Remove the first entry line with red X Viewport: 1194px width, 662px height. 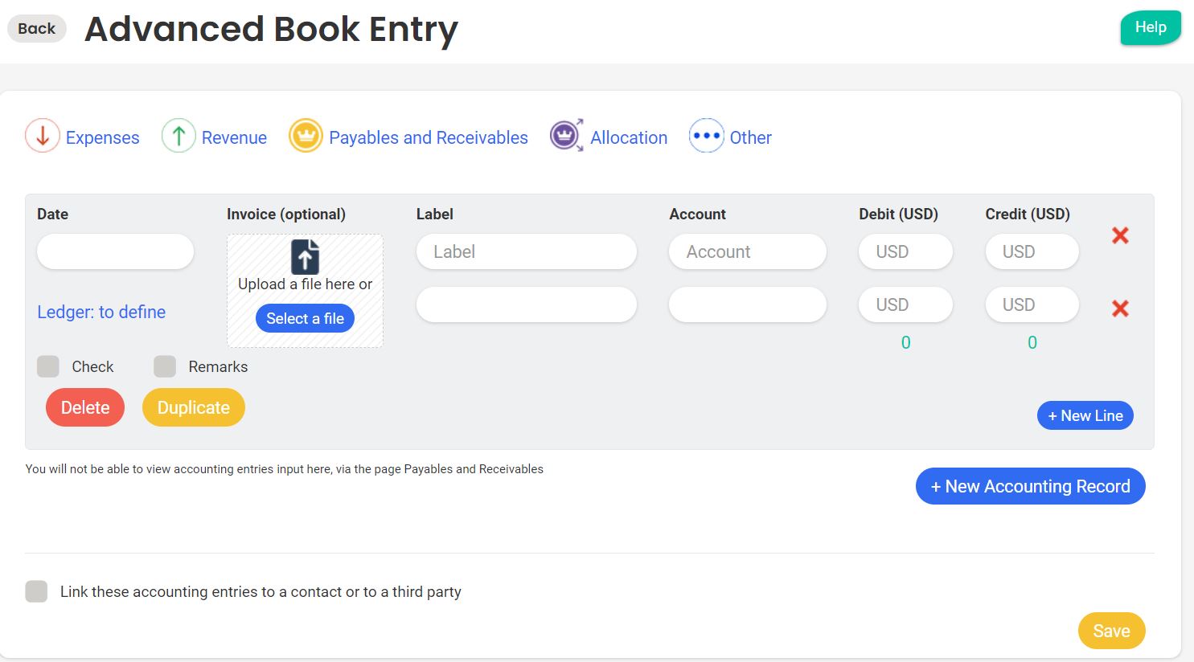pyautogui.click(x=1120, y=235)
